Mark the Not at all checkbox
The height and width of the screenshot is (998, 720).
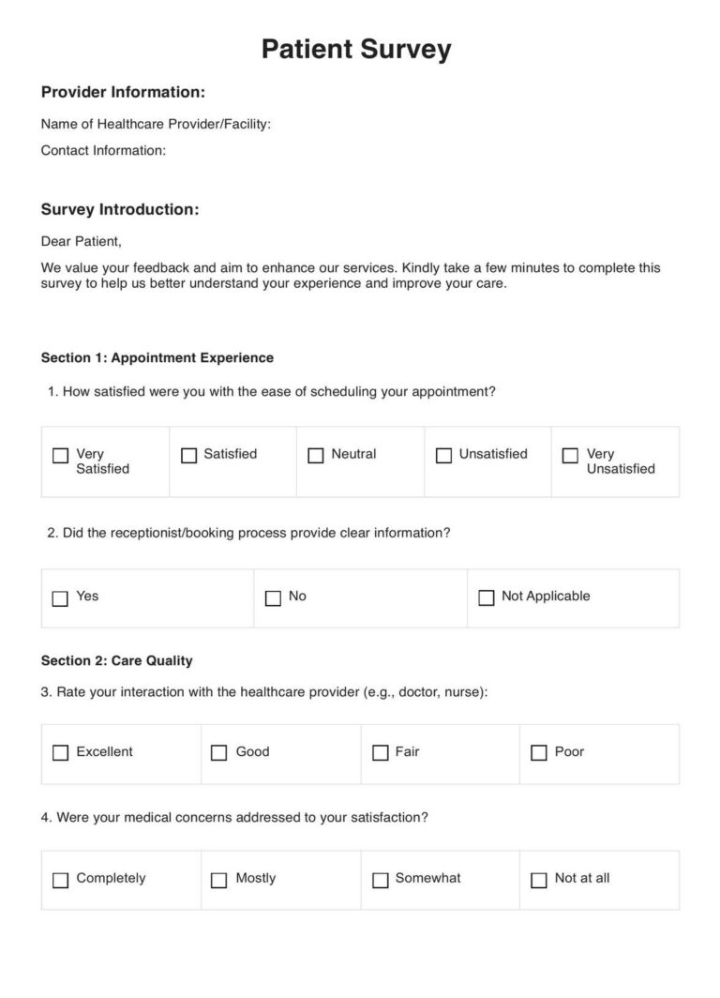(539, 880)
